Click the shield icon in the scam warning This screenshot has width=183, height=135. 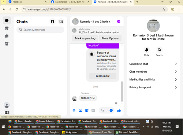click(91, 54)
